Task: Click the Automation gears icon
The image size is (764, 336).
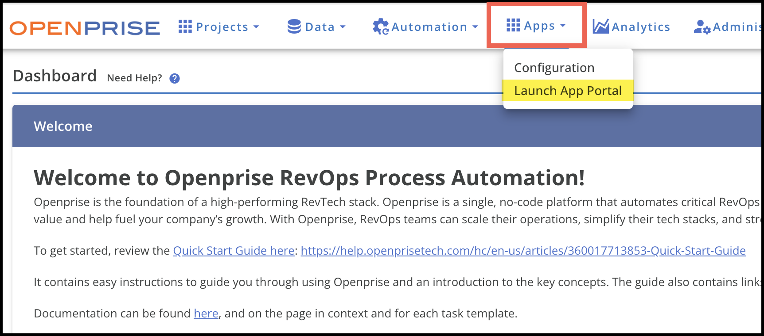Action: (380, 27)
